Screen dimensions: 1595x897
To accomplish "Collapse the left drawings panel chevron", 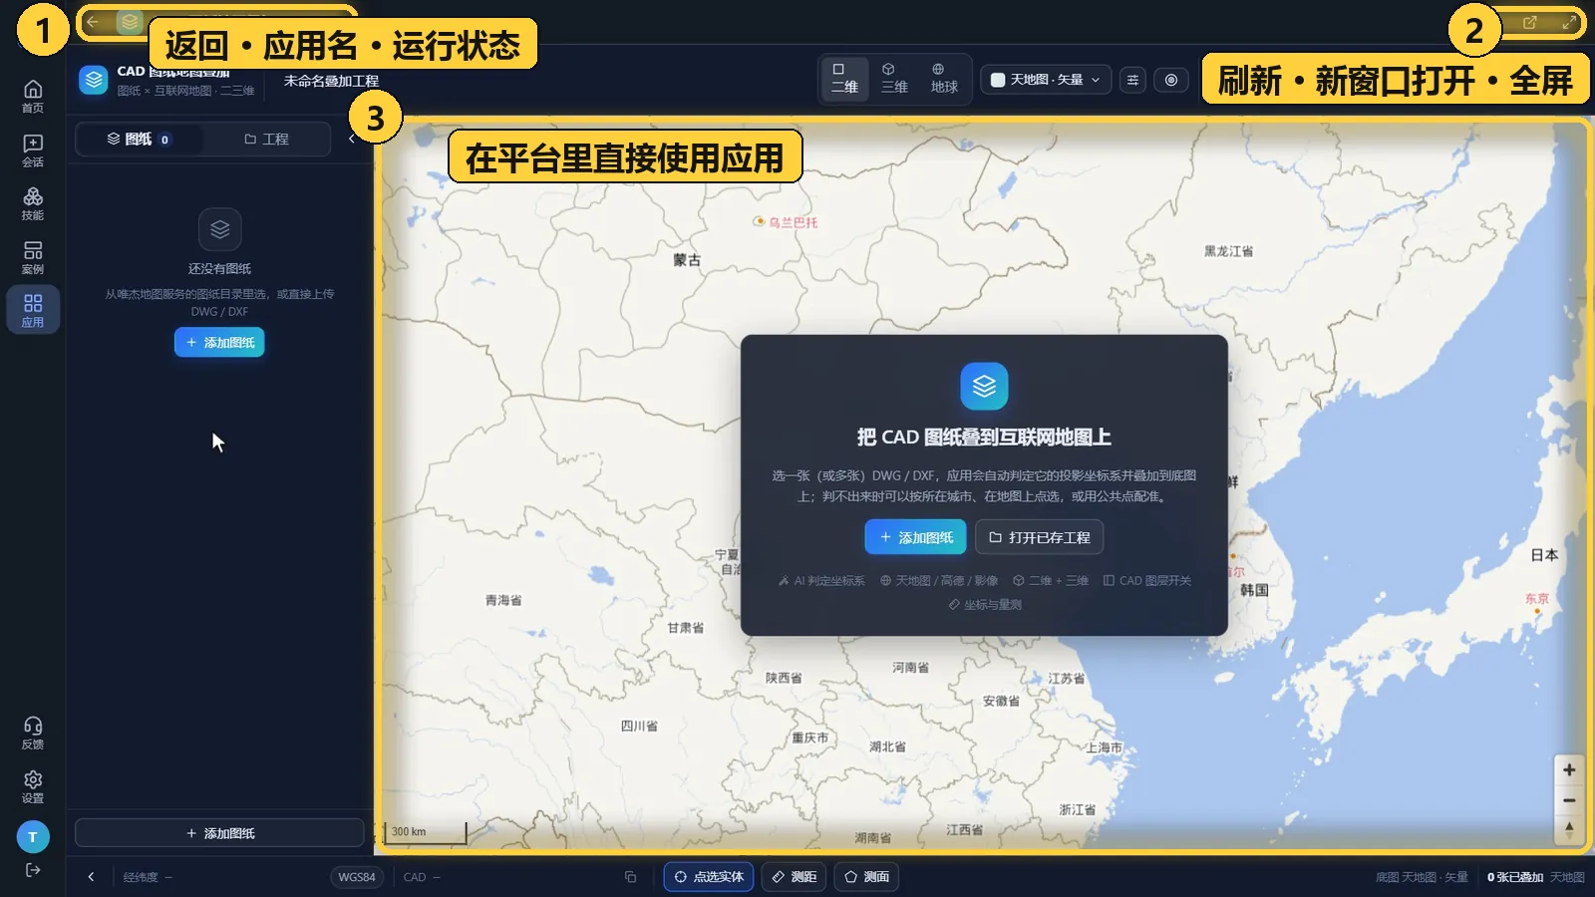I will [352, 139].
